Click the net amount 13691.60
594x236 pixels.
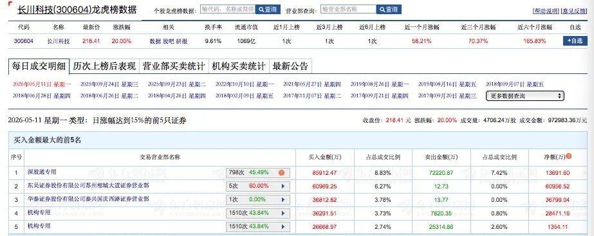557,173
